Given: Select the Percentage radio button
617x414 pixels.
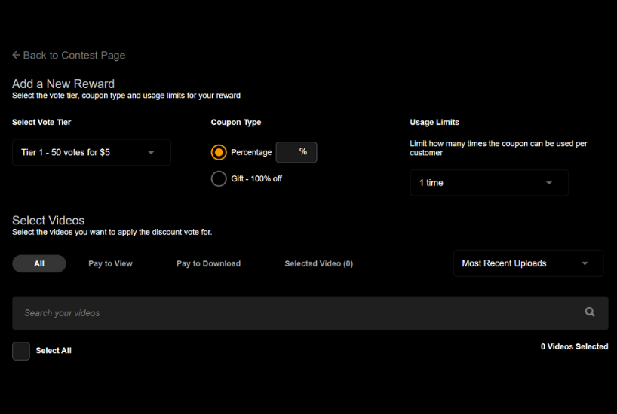Looking at the screenshot, I should [x=219, y=152].
